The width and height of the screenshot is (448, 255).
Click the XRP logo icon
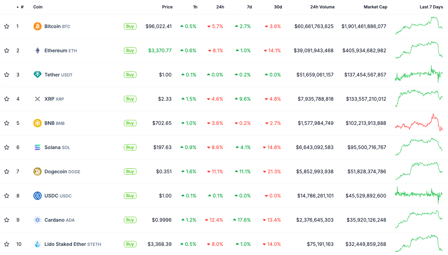tap(38, 99)
